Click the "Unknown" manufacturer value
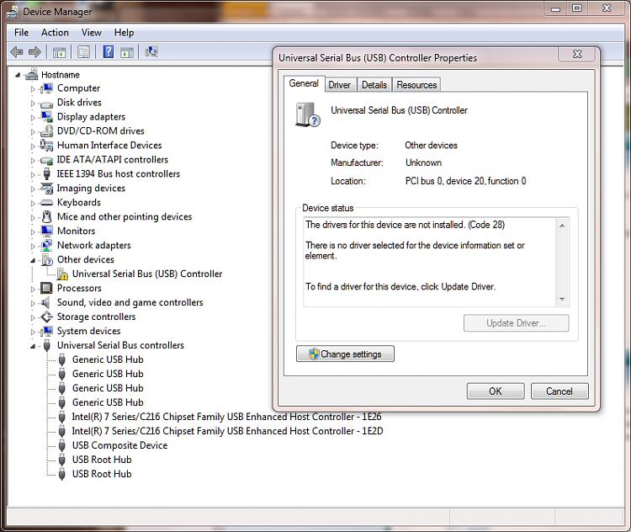631x532 pixels. 423,162
